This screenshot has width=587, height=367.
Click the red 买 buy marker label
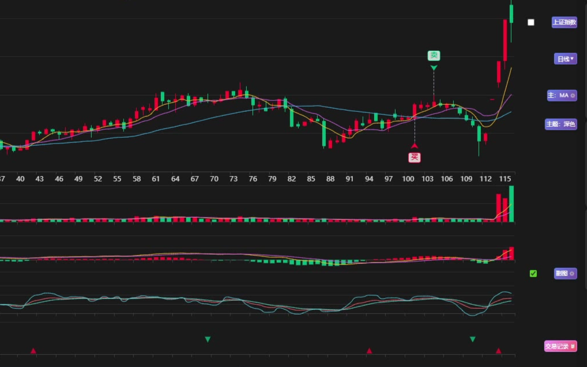pyautogui.click(x=415, y=157)
